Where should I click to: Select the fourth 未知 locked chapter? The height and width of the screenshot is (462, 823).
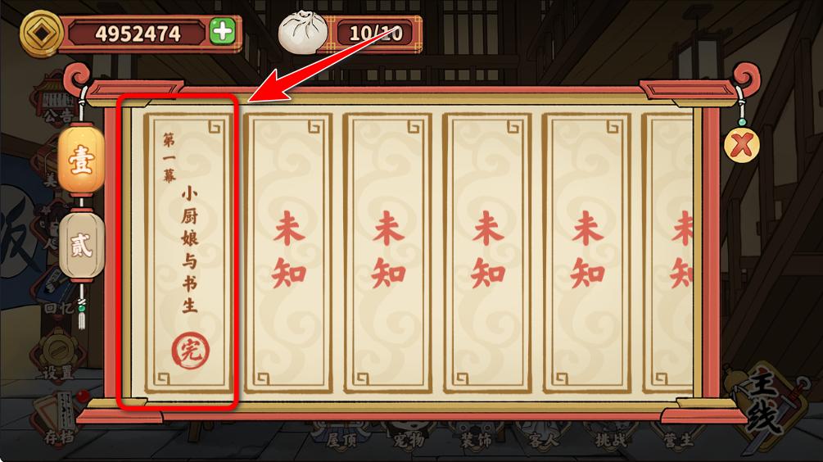coord(587,252)
